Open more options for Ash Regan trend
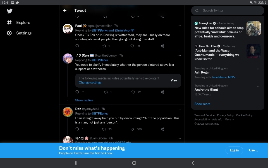The height and width of the screenshot is (168, 268). 259,69
